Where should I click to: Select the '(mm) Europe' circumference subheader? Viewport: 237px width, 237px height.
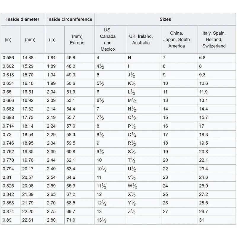point(77,39)
